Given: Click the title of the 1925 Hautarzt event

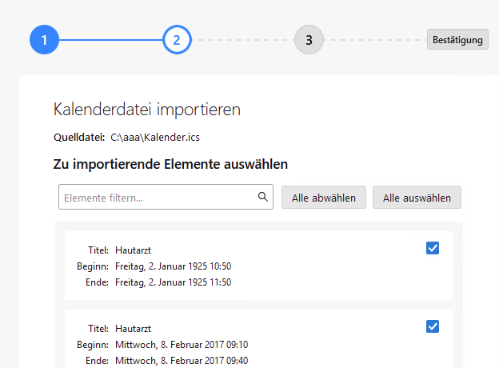Looking at the screenshot, I should [133, 251].
